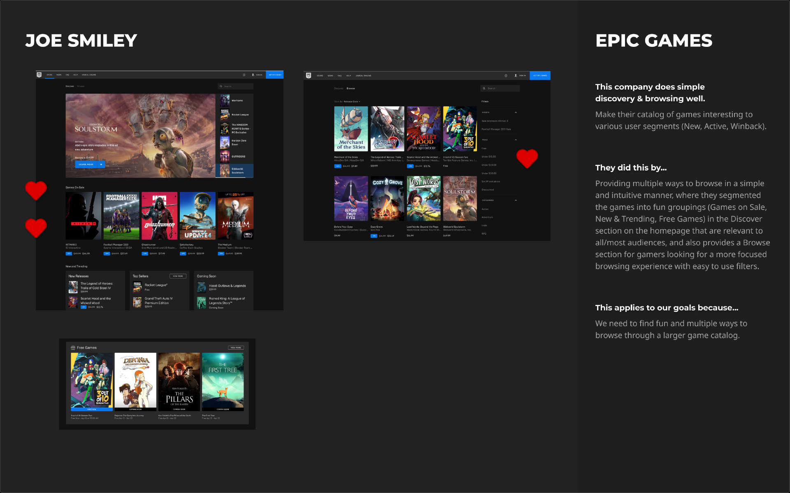Open Cozy Grove cover in Browse grid
Viewport: 790px width, 493px height.
(x=387, y=199)
